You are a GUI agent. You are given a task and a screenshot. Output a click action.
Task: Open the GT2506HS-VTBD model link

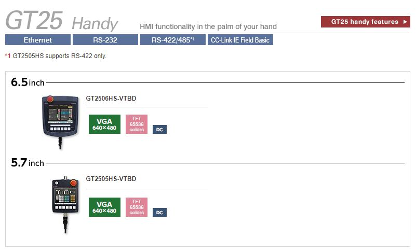pyautogui.click(x=111, y=99)
